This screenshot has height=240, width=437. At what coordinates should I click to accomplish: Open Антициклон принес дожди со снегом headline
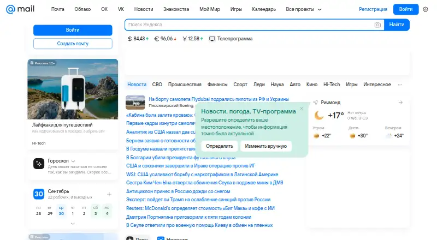pos(178,191)
